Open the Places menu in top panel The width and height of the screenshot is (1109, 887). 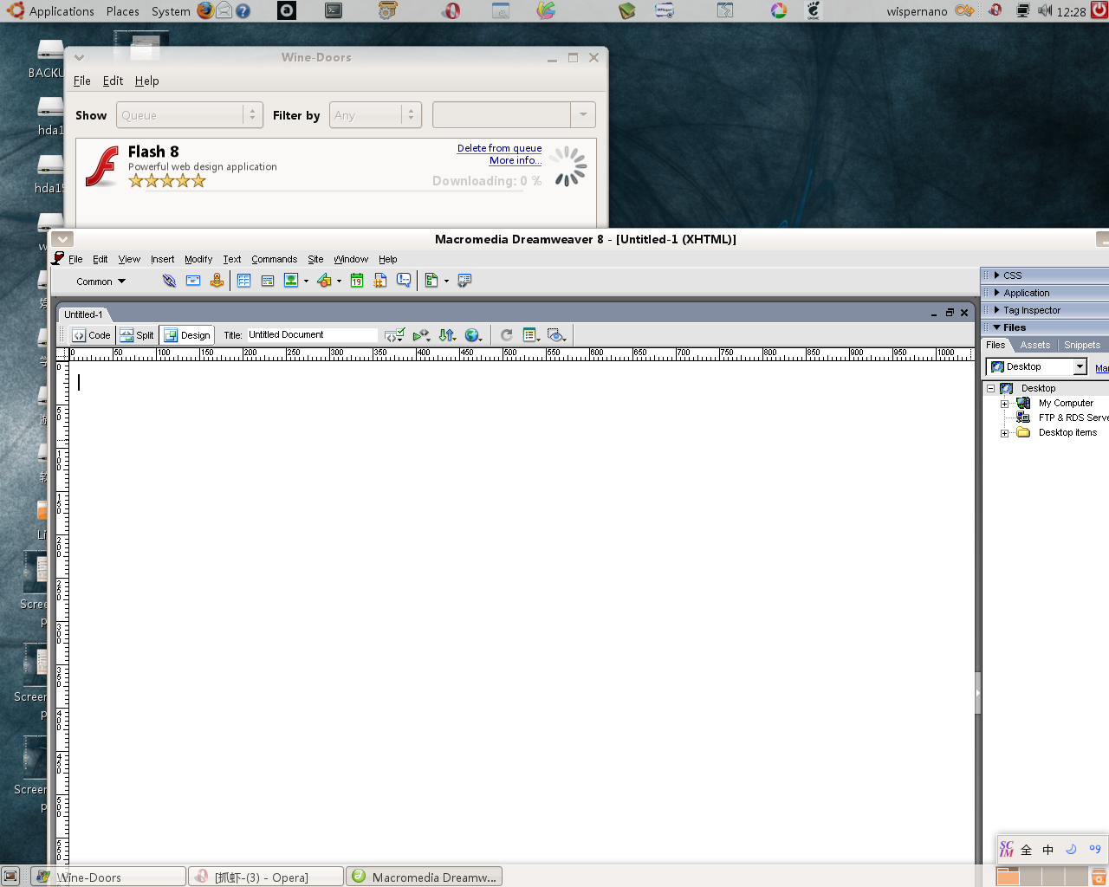(123, 10)
